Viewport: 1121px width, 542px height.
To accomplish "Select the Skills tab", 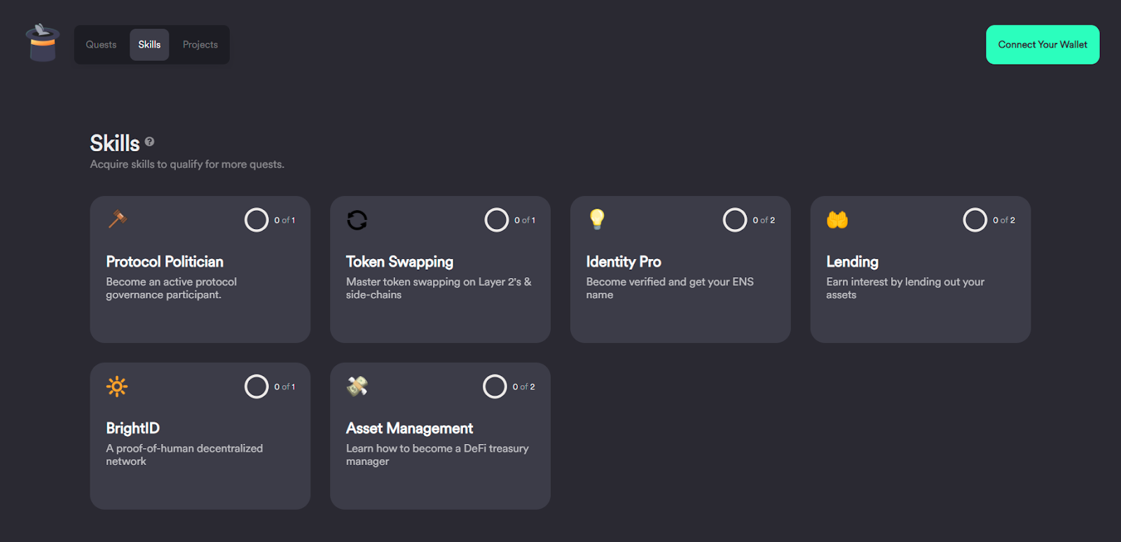I will [149, 45].
